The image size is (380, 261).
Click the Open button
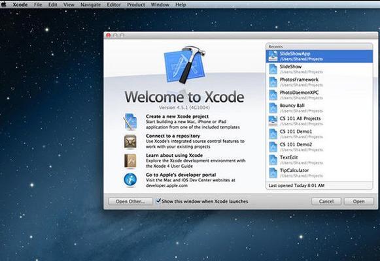tap(358, 202)
